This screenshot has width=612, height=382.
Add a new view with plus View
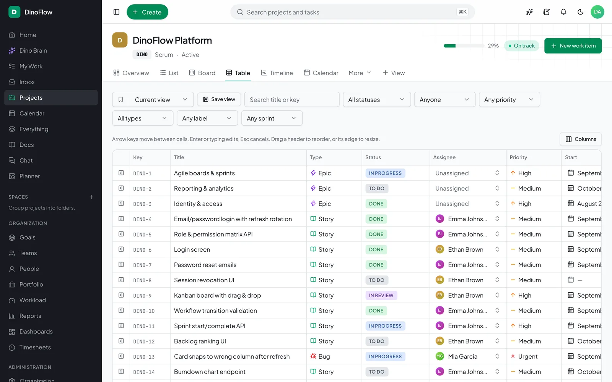click(394, 73)
